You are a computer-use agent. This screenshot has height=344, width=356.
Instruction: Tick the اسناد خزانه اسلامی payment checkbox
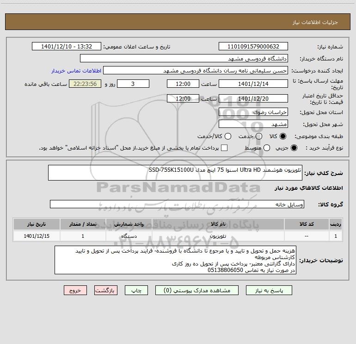(x=224, y=148)
